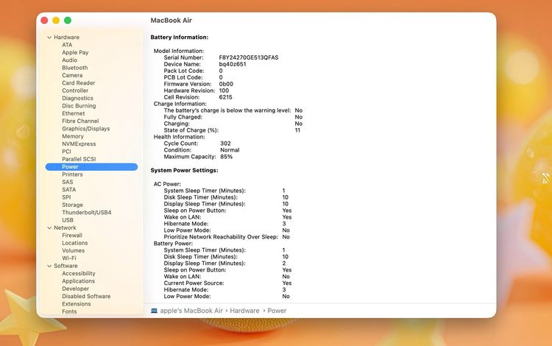Select Ethernet in the sidebar

tap(73, 113)
